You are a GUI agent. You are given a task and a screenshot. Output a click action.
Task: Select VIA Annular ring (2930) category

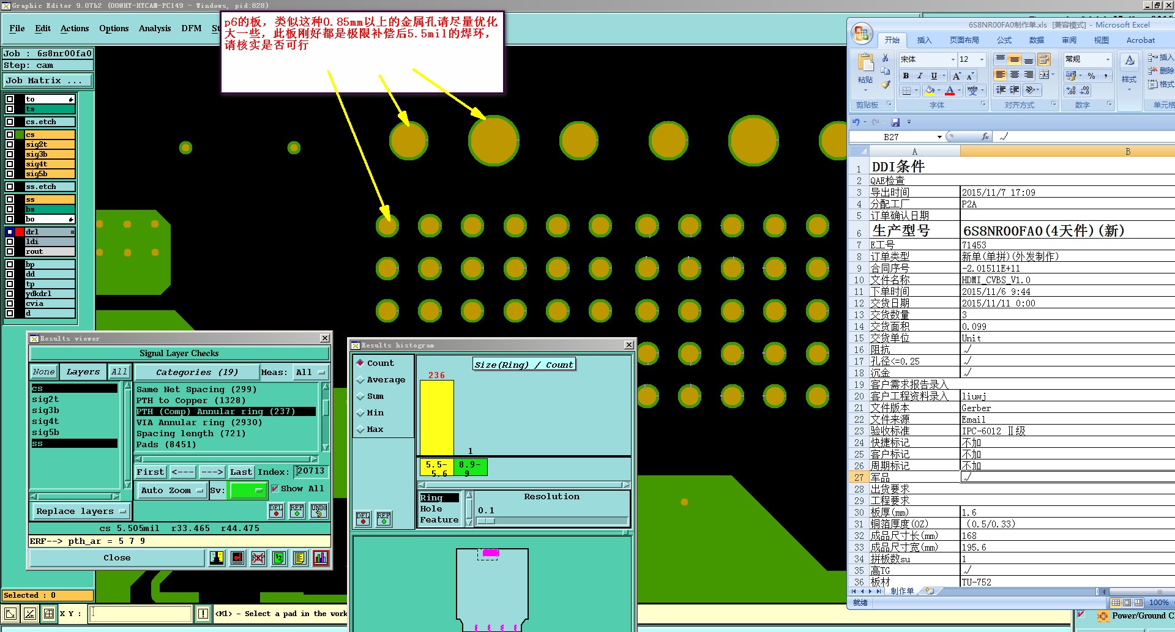(200, 422)
